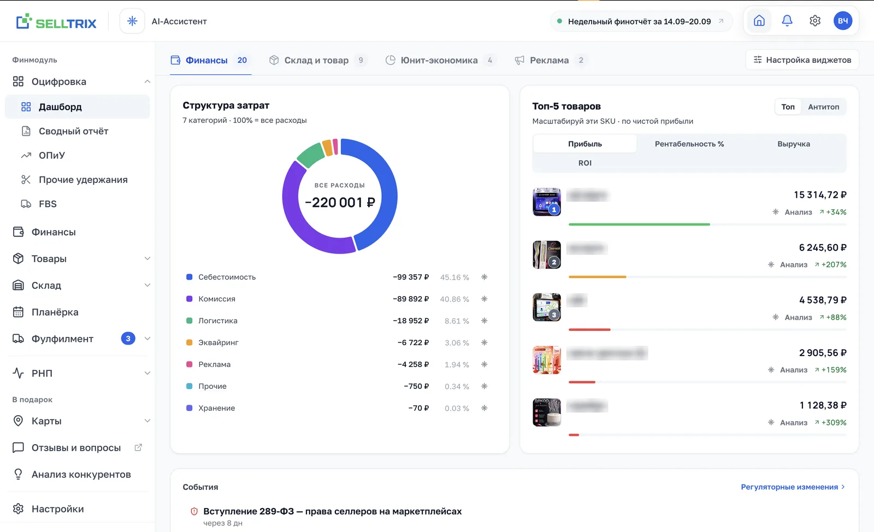Switch top products list to Топ
Viewport: 874px width, 532px height.
click(788, 107)
